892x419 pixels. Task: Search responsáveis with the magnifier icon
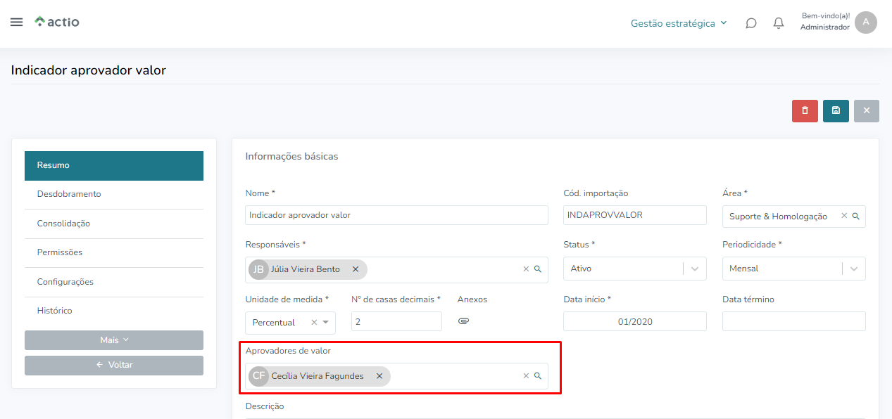point(538,269)
